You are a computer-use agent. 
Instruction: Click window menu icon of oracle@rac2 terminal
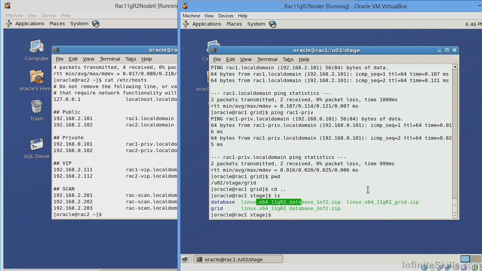pos(56,50)
